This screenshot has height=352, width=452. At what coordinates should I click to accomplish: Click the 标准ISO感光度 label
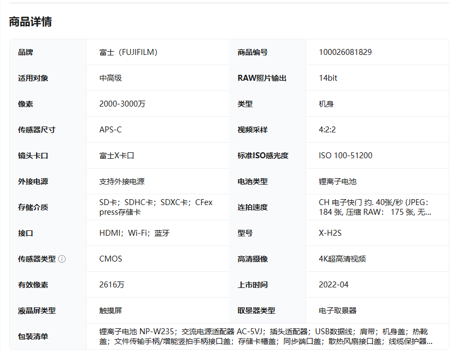tap(263, 156)
